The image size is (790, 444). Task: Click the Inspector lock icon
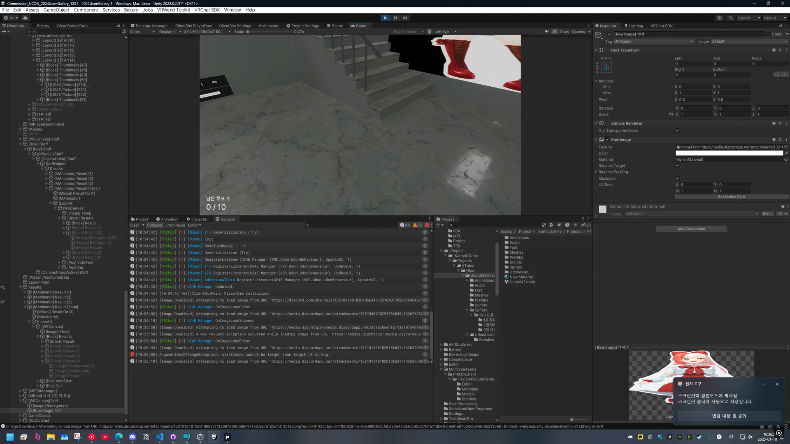point(781,25)
